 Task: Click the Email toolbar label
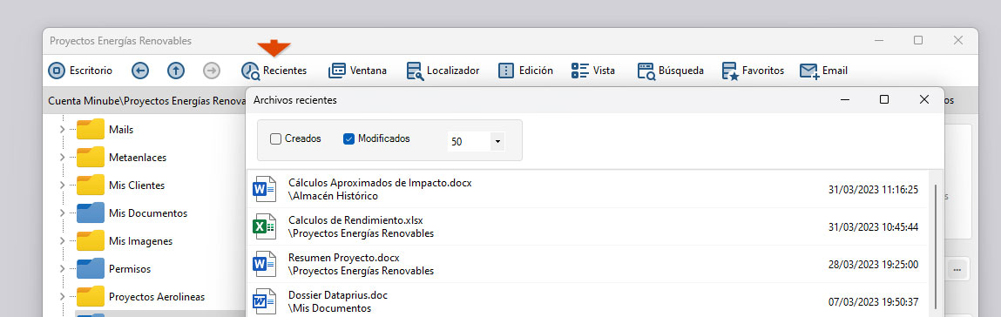click(x=835, y=71)
